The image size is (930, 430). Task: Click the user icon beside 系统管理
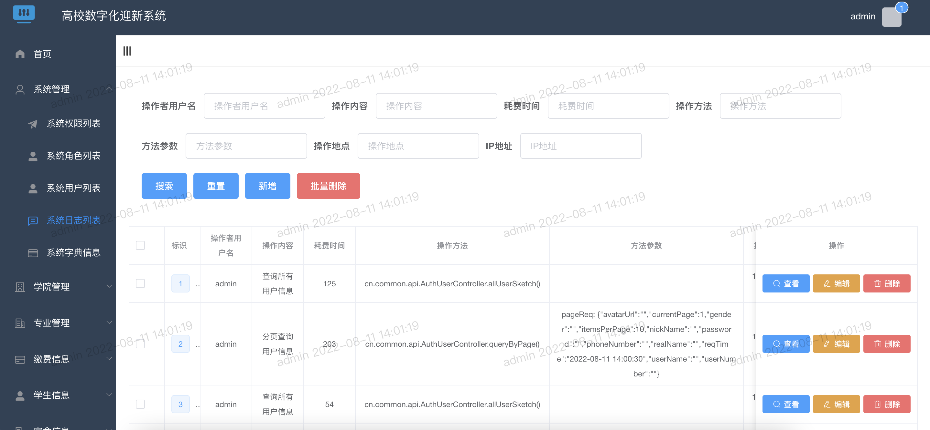[20, 89]
